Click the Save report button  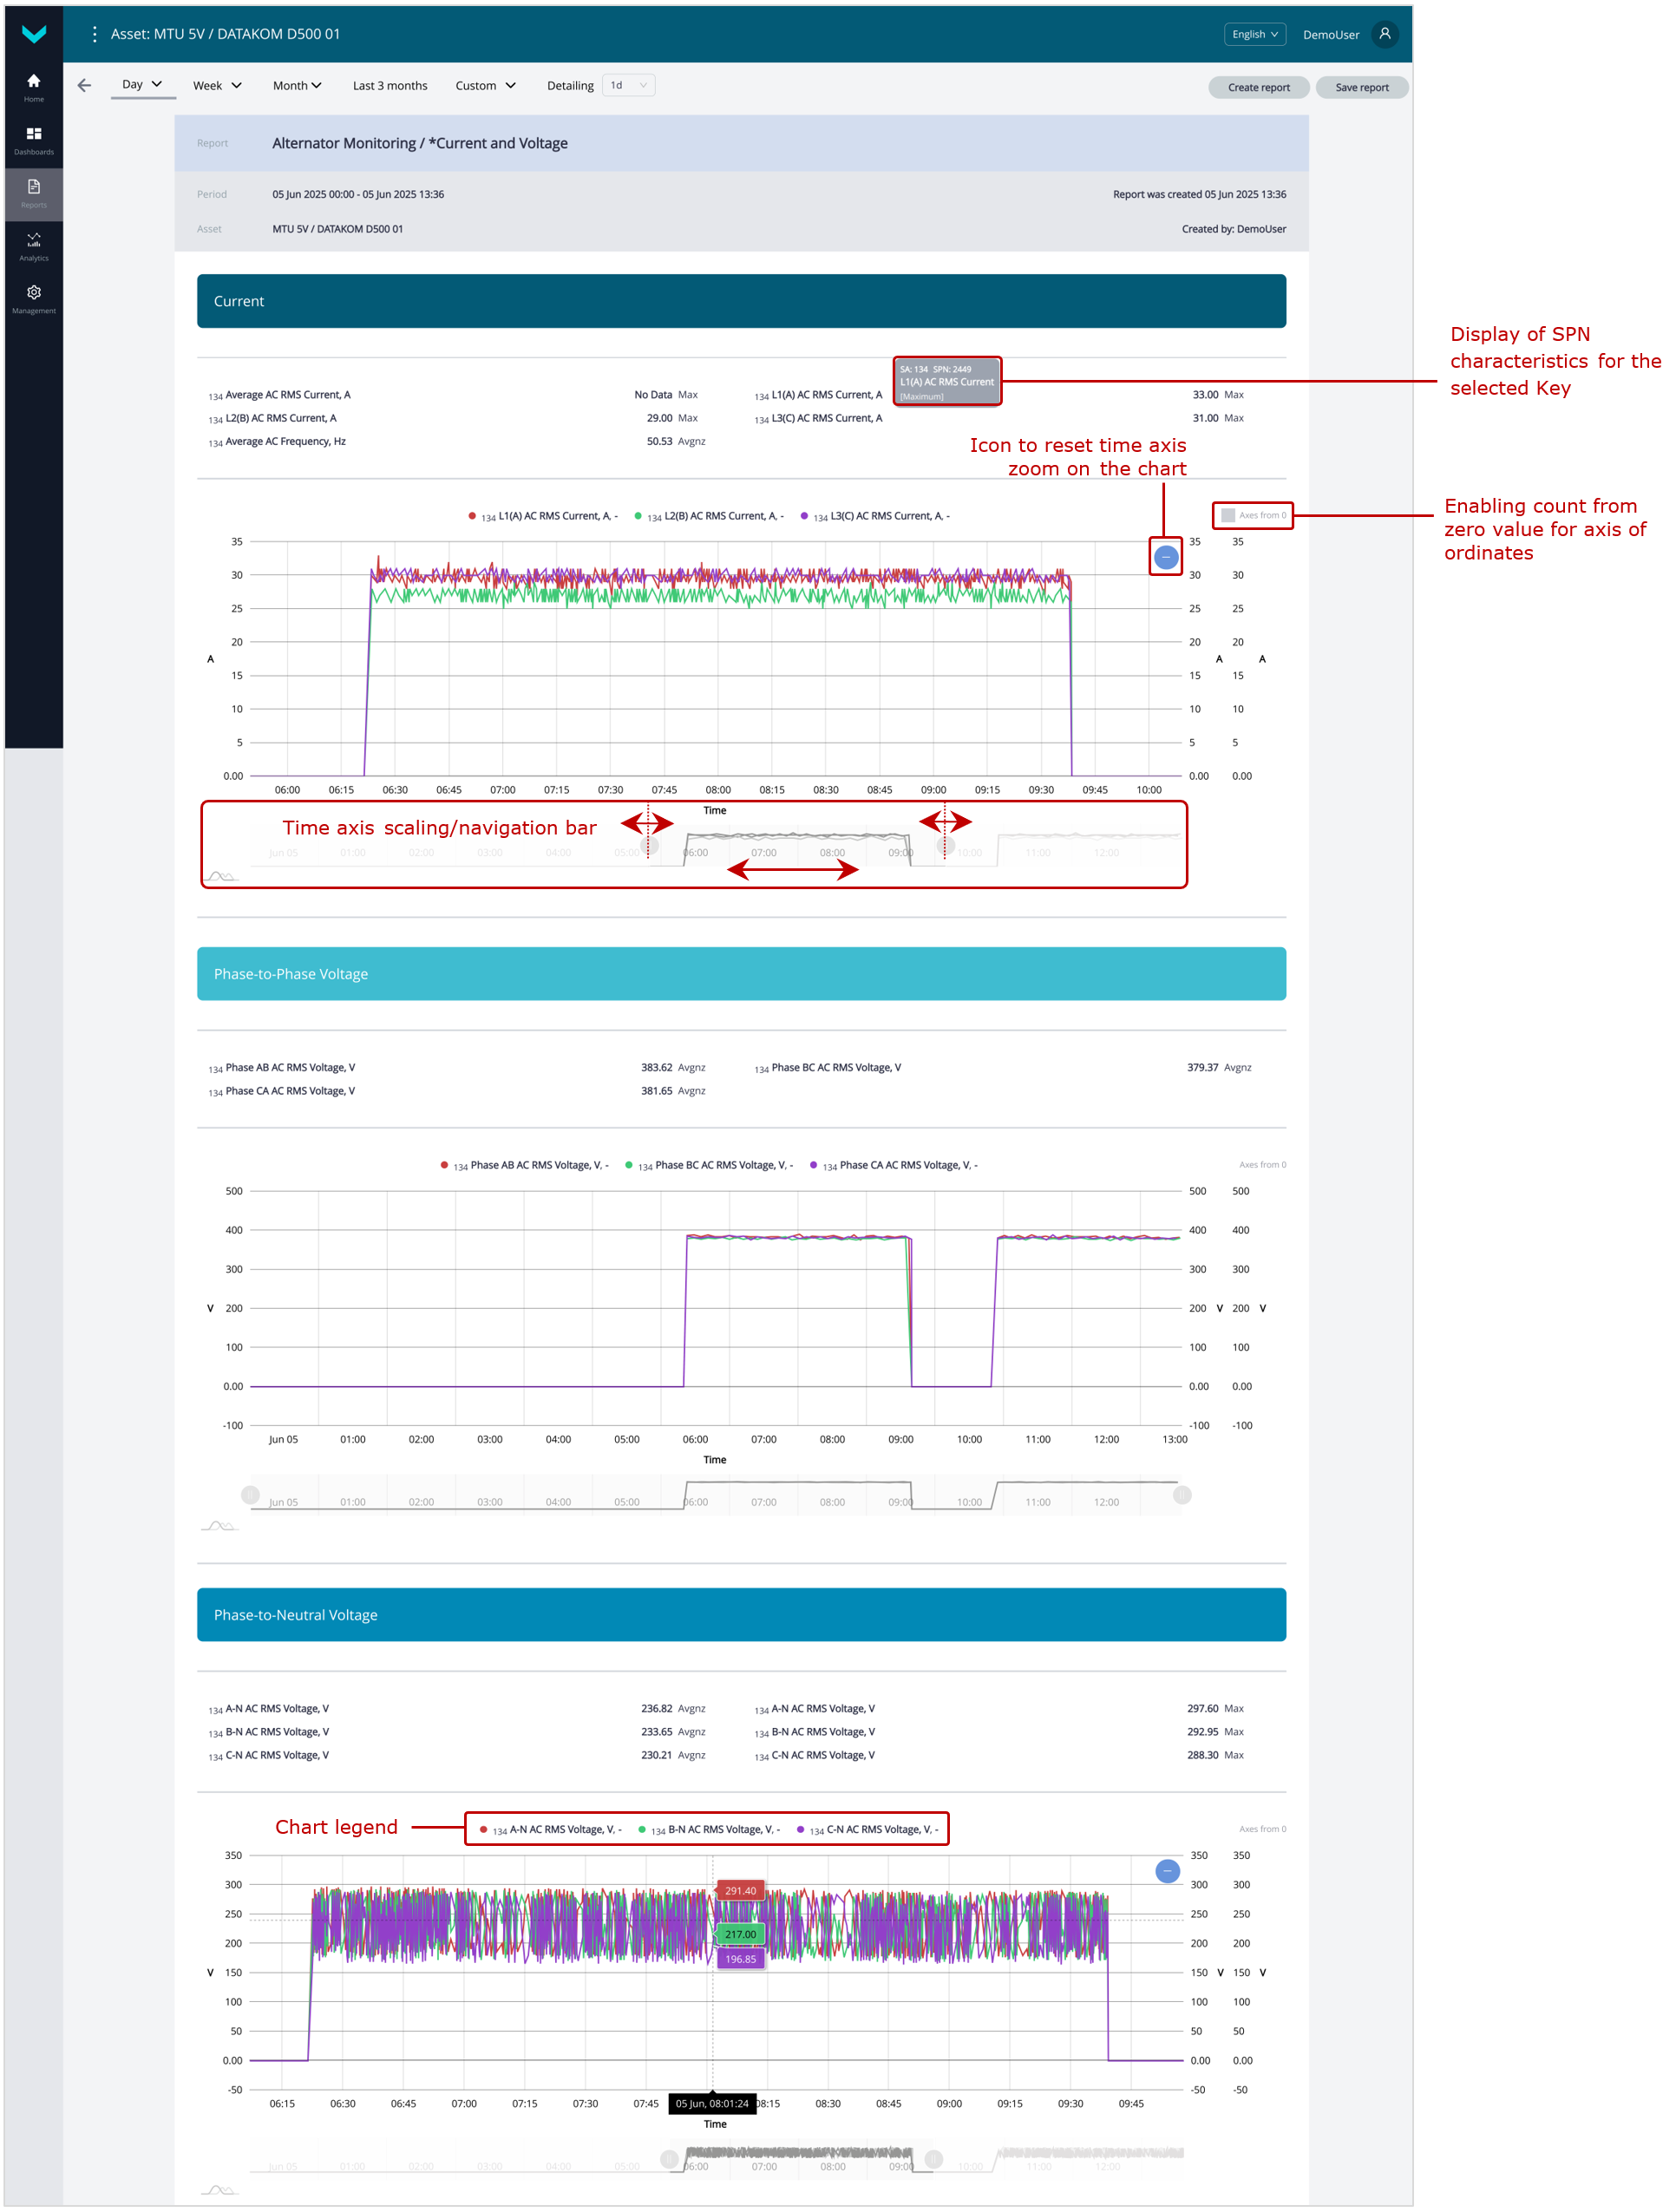tap(1361, 88)
